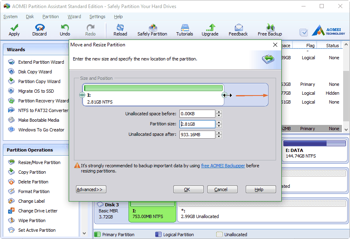Increase Unallocated space before with stepper
The width and height of the screenshot is (350, 239).
point(218,112)
